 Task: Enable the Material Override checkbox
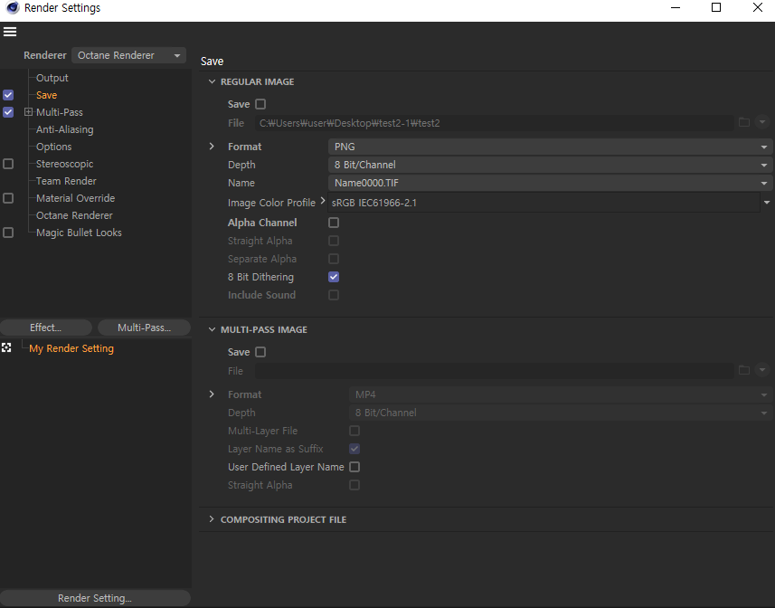coord(8,198)
